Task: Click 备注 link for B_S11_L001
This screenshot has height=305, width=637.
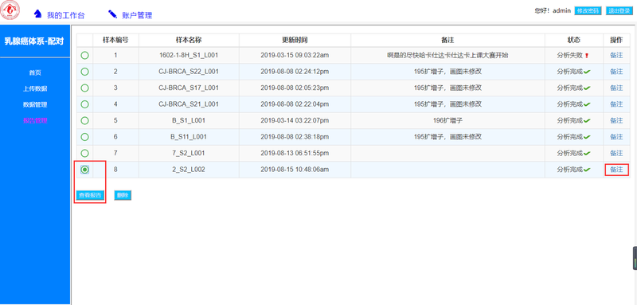Action: [616, 137]
